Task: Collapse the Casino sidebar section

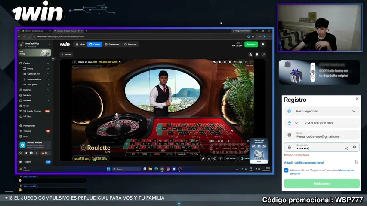Action: pos(48,63)
